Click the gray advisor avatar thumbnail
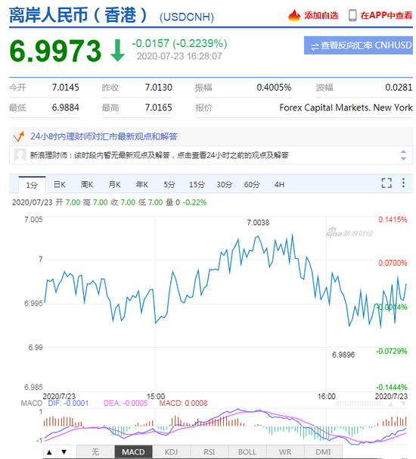The height and width of the screenshot is (459, 416). click(20, 155)
